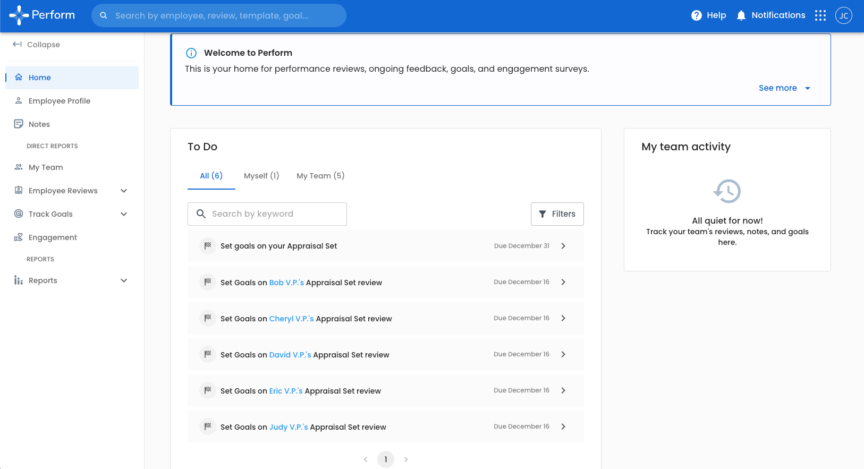Open My Team page

(x=72, y=167)
